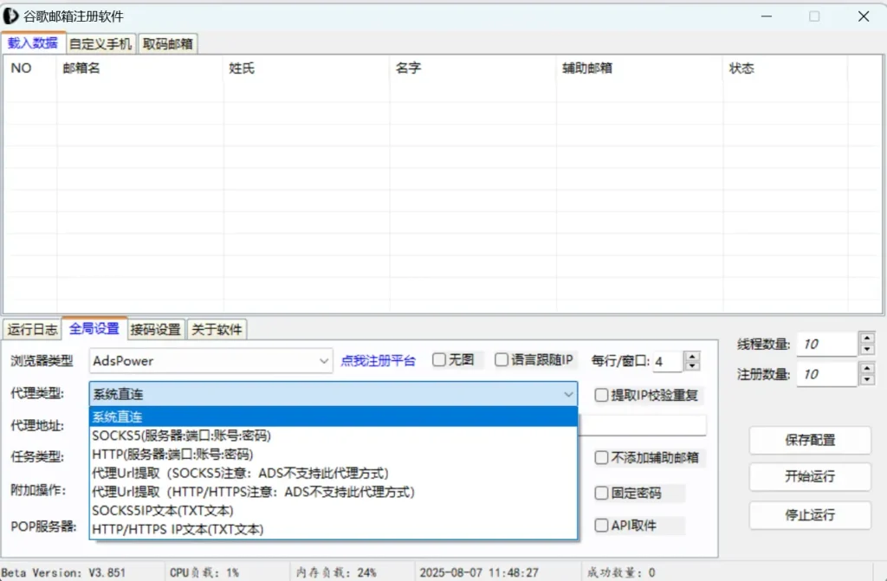Click the 每行/窗口 value field
The width and height of the screenshot is (887, 581).
(x=668, y=361)
